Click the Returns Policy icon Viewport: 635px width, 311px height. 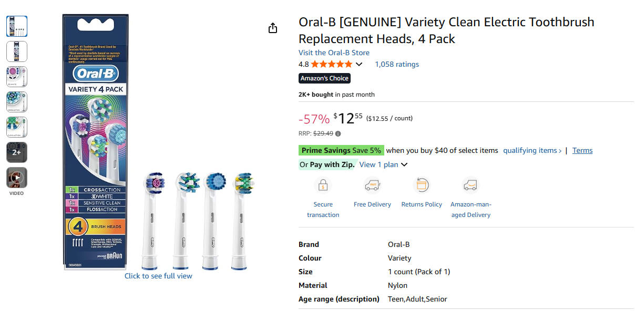click(422, 185)
